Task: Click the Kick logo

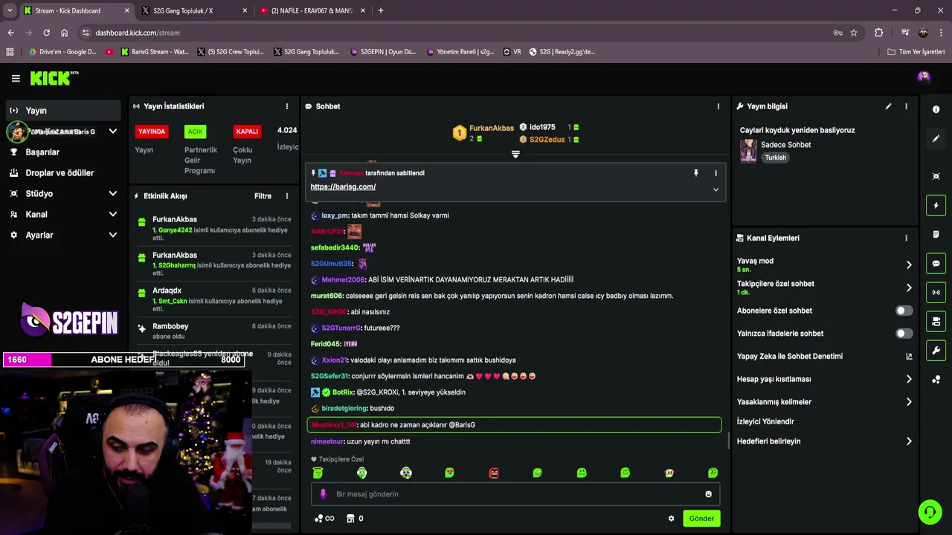Action: coord(54,78)
